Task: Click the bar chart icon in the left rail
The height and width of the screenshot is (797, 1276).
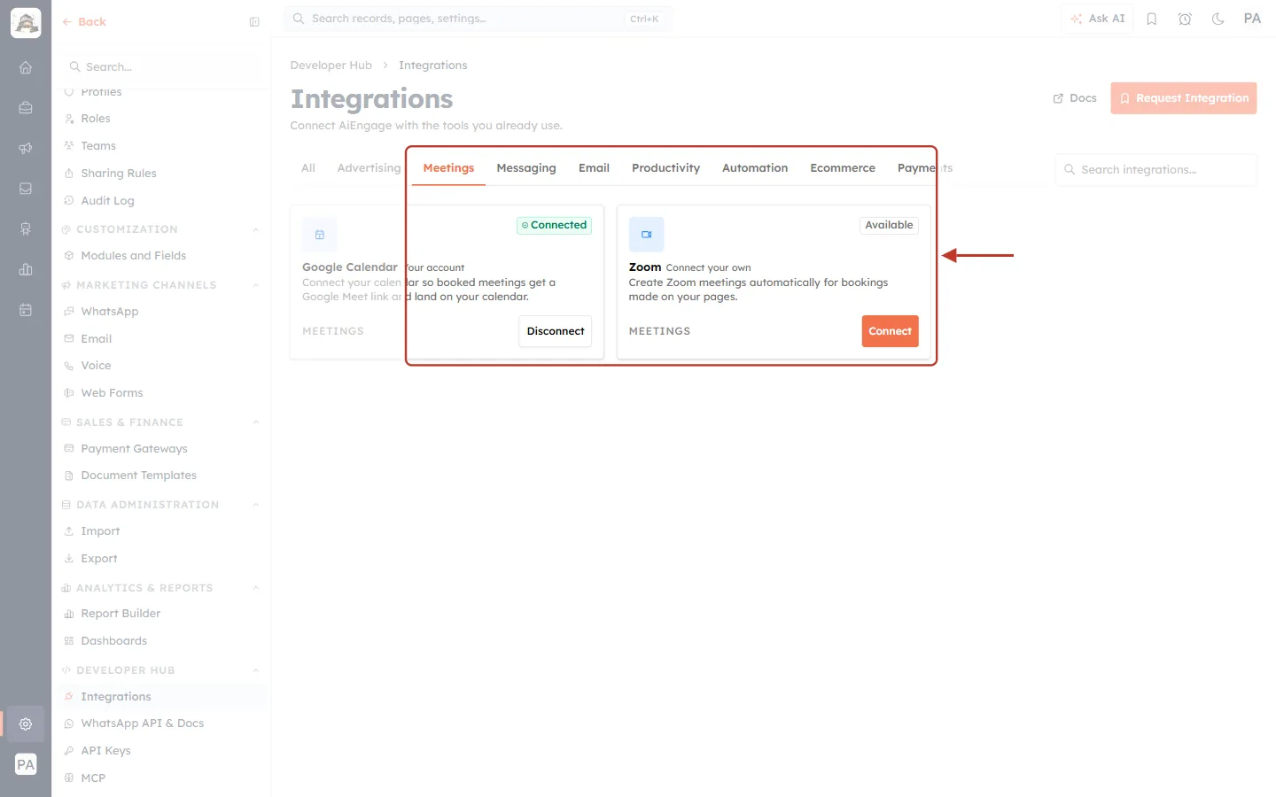Action: coord(26,269)
